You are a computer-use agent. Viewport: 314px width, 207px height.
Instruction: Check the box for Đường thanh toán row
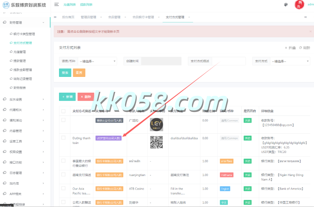pyautogui.click(x=63, y=137)
